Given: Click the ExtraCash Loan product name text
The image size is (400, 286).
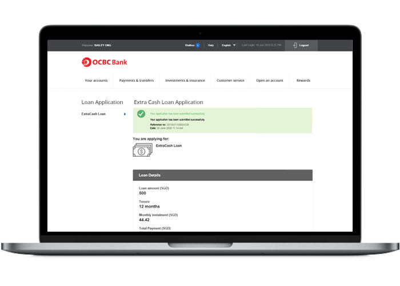Looking at the screenshot, I should point(169,145).
